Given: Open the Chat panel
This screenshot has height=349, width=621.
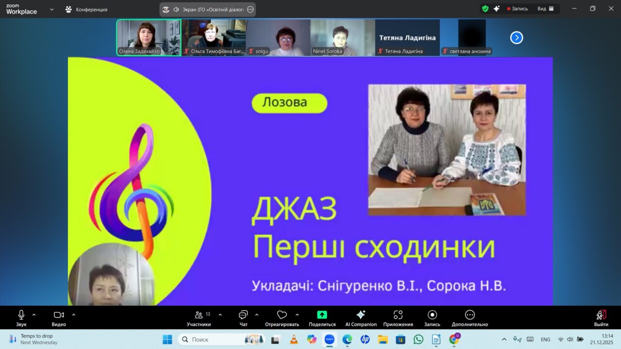Looking at the screenshot, I should point(243,315).
